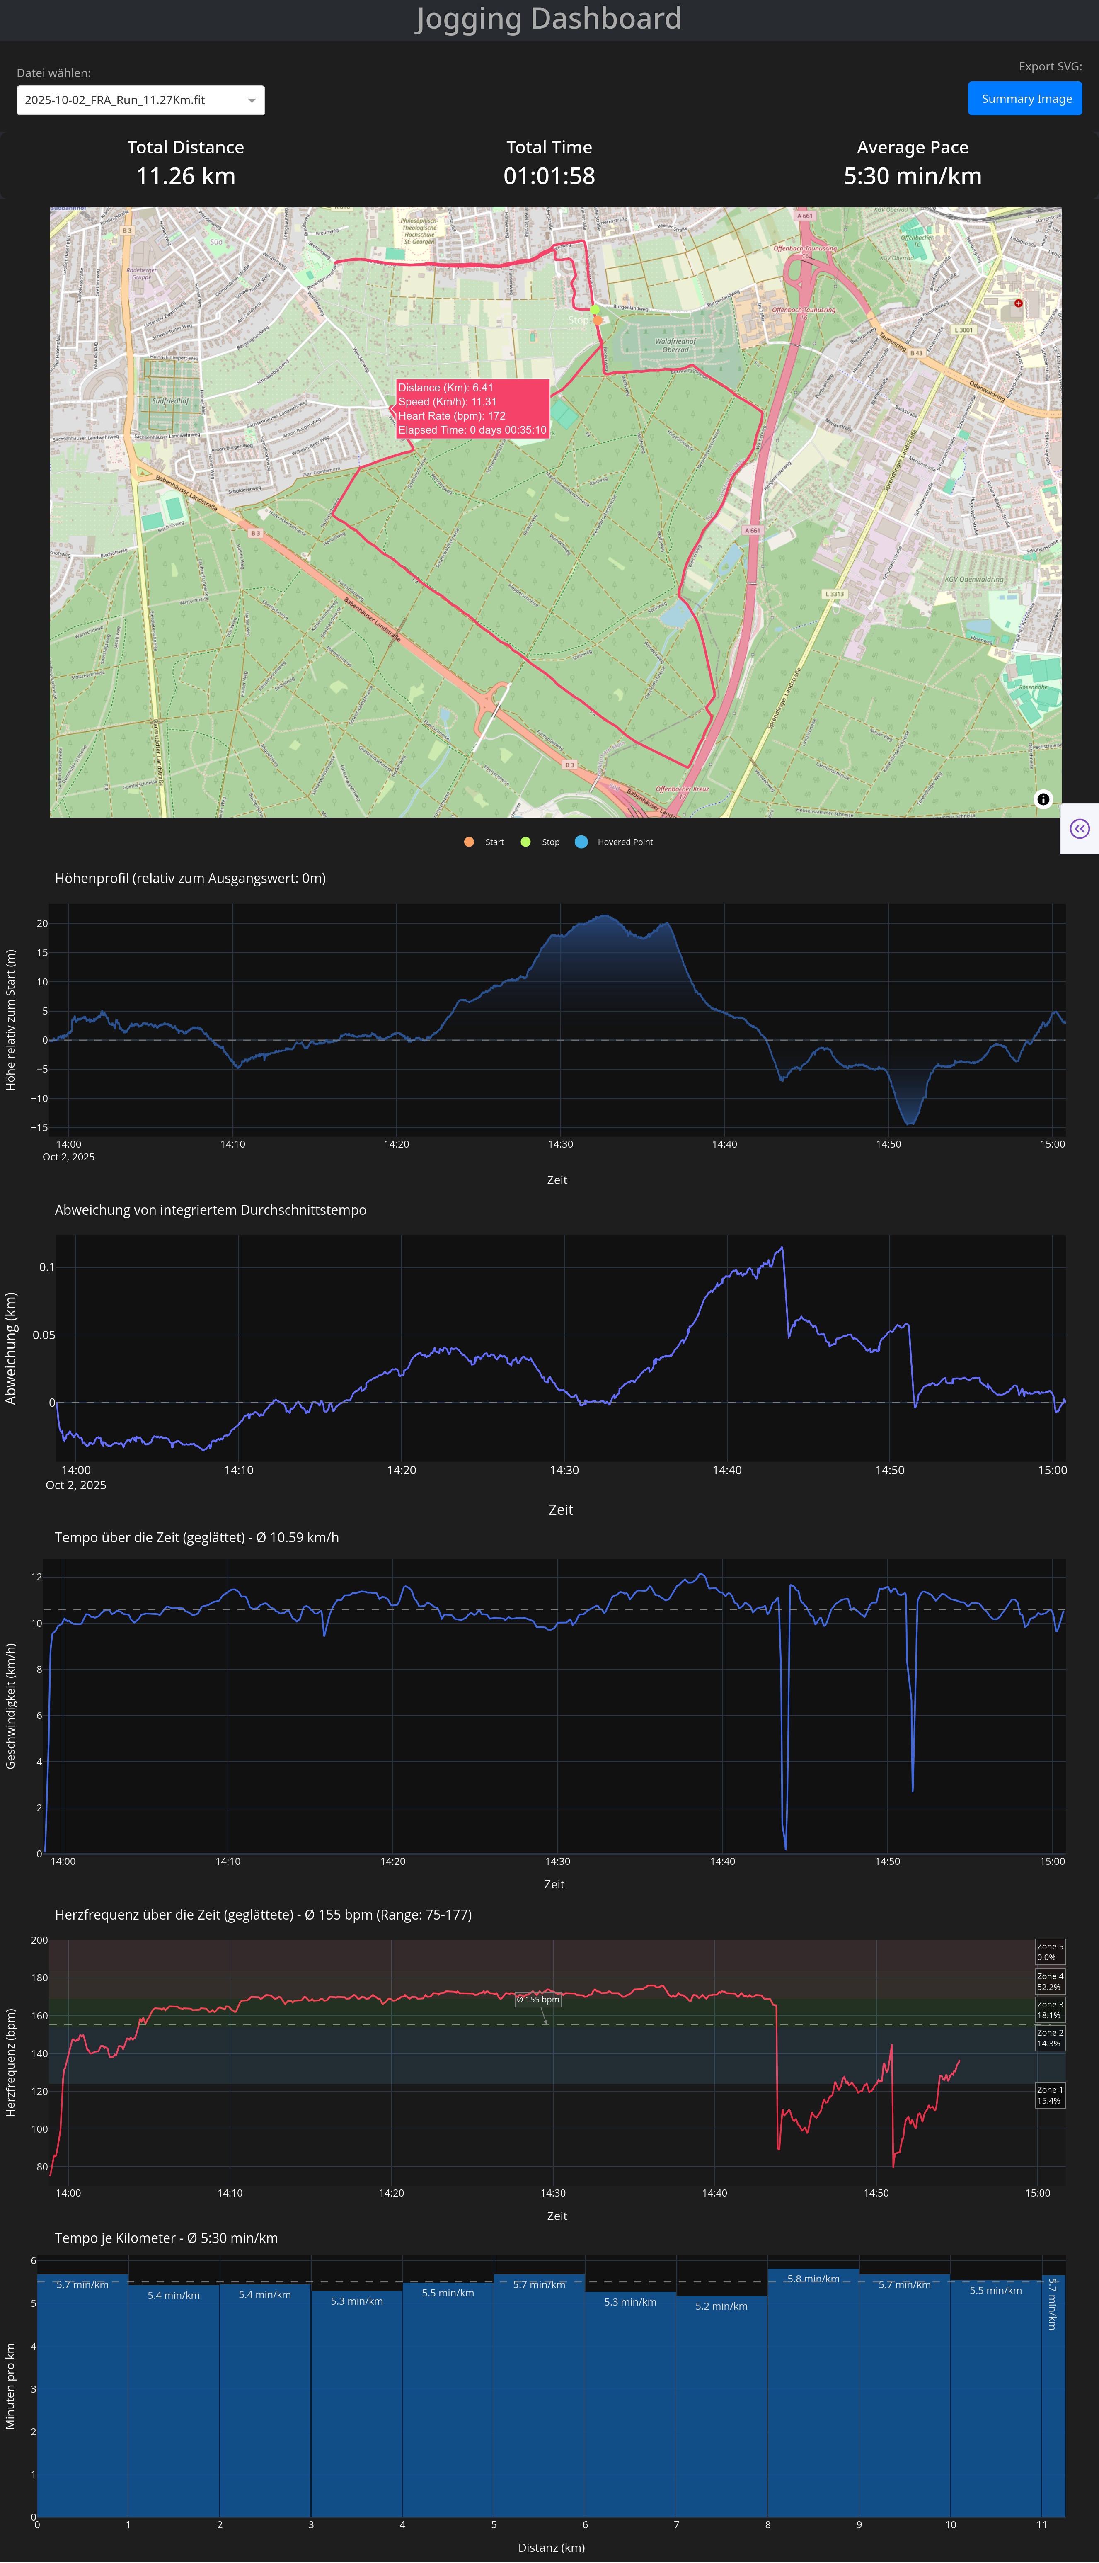Click the 5.8 min/km pace bar
This screenshot has width=1099, height=2563.
[813, 2388]
